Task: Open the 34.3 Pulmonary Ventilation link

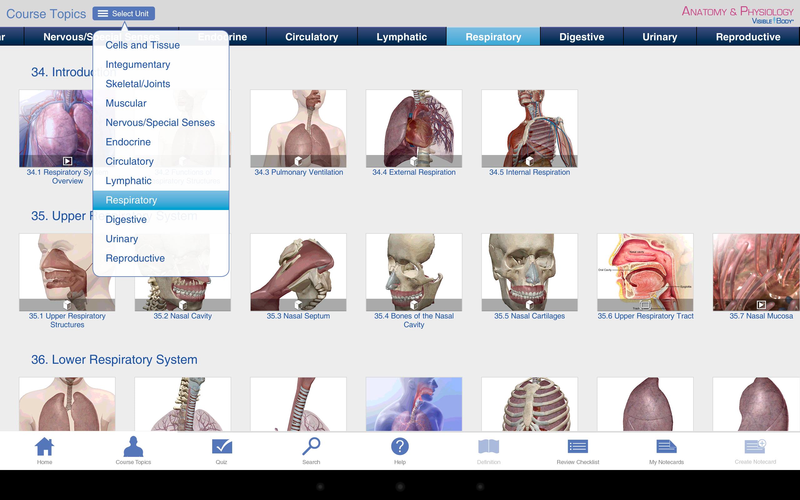Action: pyautogui.click(x=298, y=172)
